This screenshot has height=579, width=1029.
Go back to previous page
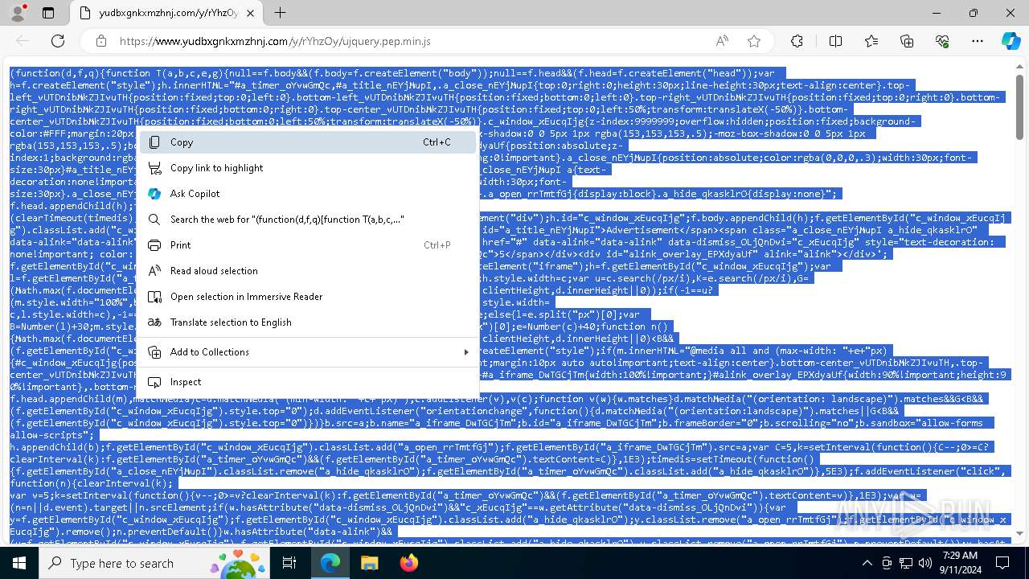click(23, 41)
